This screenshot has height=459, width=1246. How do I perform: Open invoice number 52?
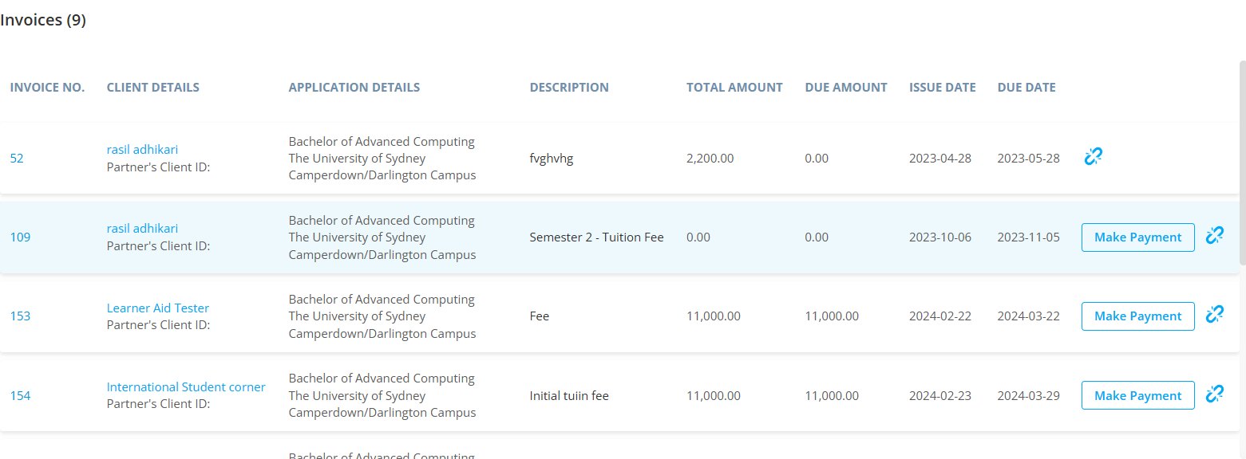pyautogui.click(x=17, y=159)
